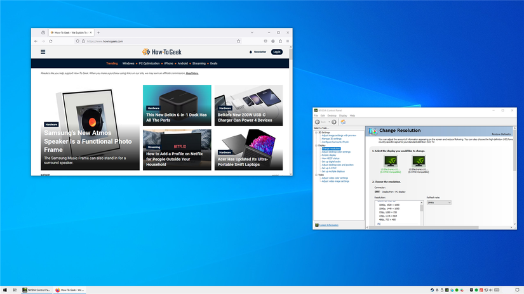Click the Streaming nav link
Screen dimensions: 524x294
tap(199, 63)
